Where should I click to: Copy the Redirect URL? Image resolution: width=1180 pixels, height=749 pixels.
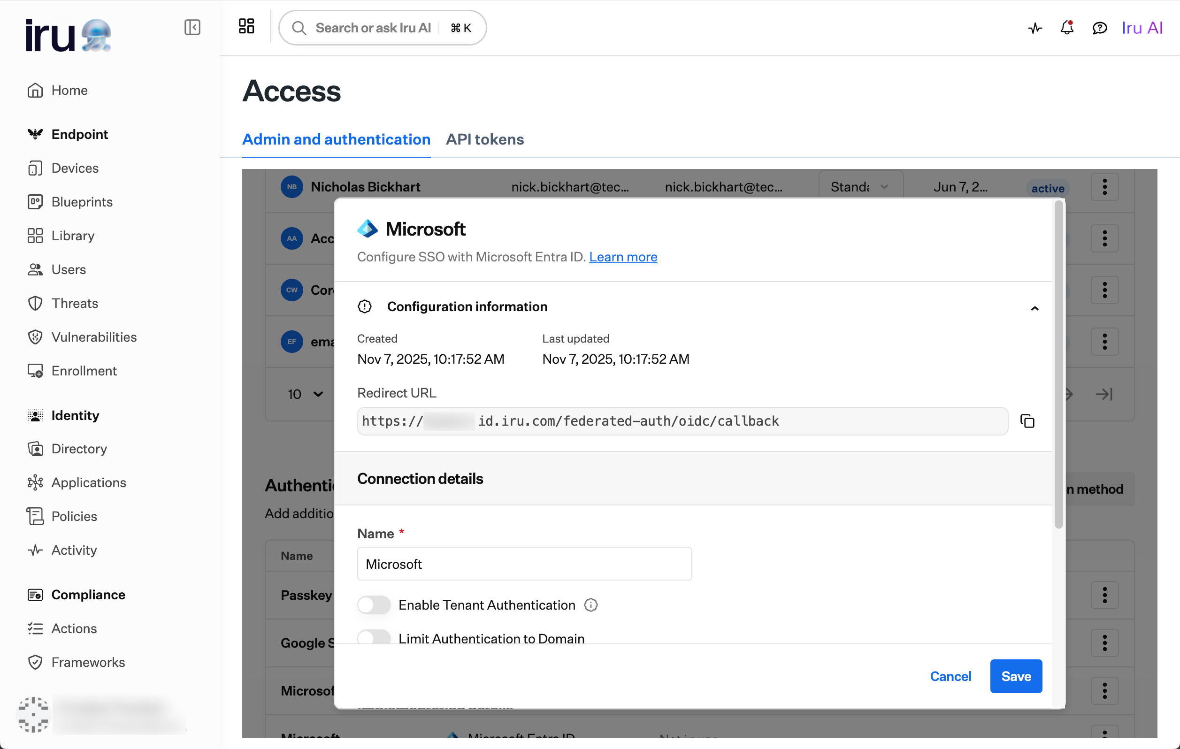pyautogui.click(x=1027, y=421)
